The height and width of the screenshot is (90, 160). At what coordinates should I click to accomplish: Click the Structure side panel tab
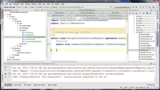pyautogui.click(x=2, y=25)
